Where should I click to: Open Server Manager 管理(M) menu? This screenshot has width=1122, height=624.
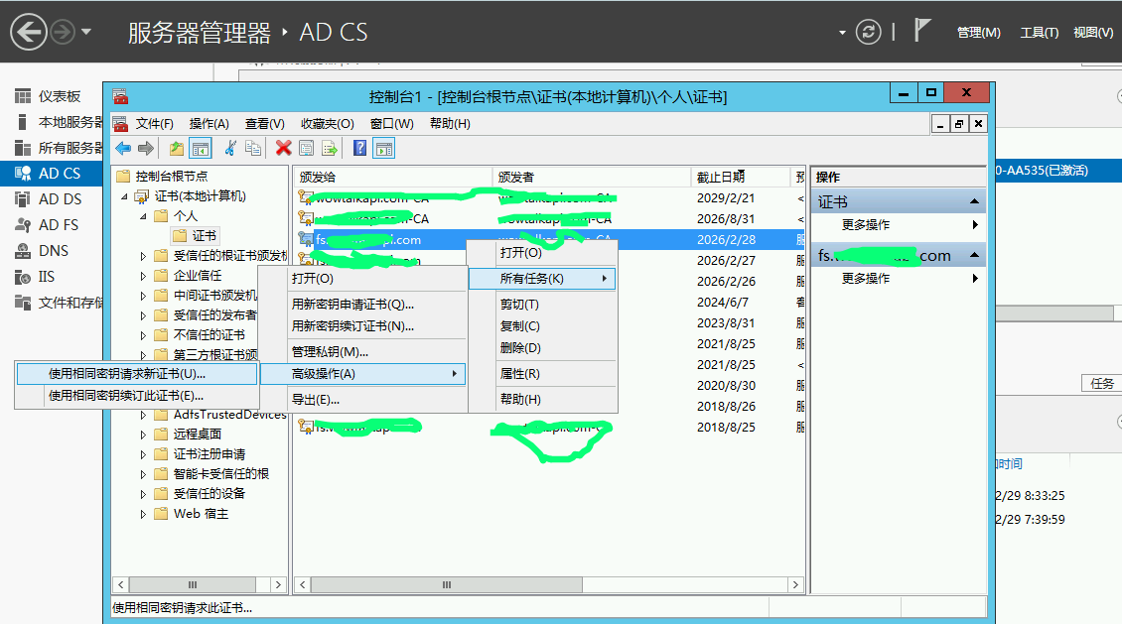[x=978, y=32]
